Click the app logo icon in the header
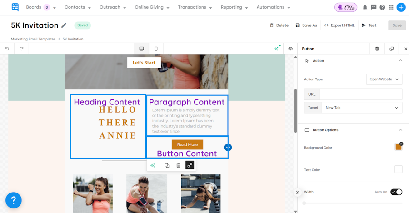 (x=15, y=7)
